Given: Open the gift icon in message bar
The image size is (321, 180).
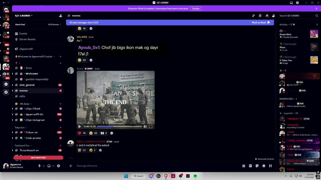Looking at the screenshot, I should tap(244, 166).
